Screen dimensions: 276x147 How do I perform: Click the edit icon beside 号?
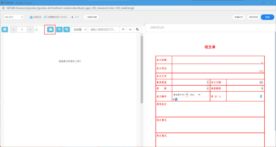point(176,99)
